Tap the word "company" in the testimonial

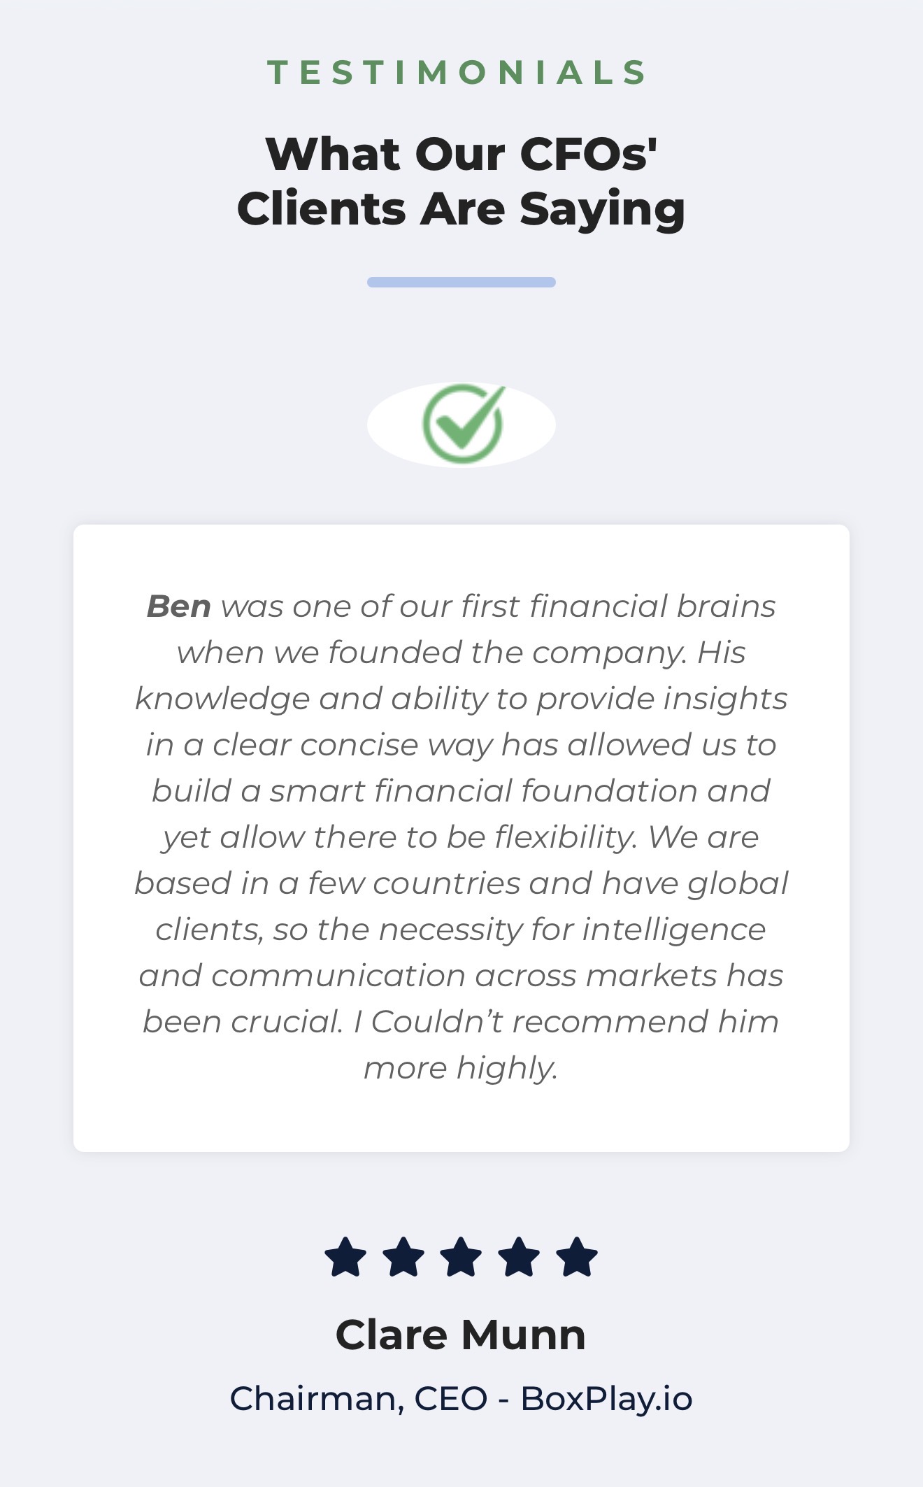pyautogui.click(x=608, y=653)
